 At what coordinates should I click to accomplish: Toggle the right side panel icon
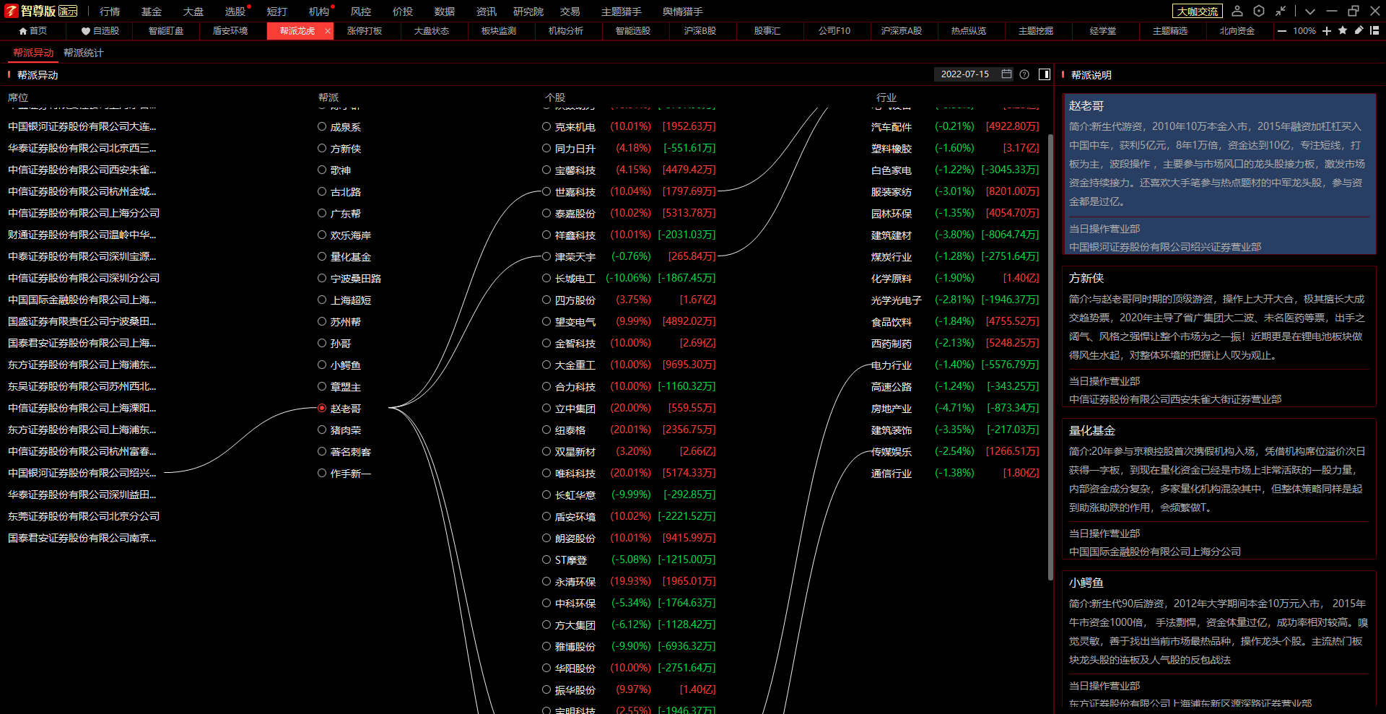click(1044, 74)
